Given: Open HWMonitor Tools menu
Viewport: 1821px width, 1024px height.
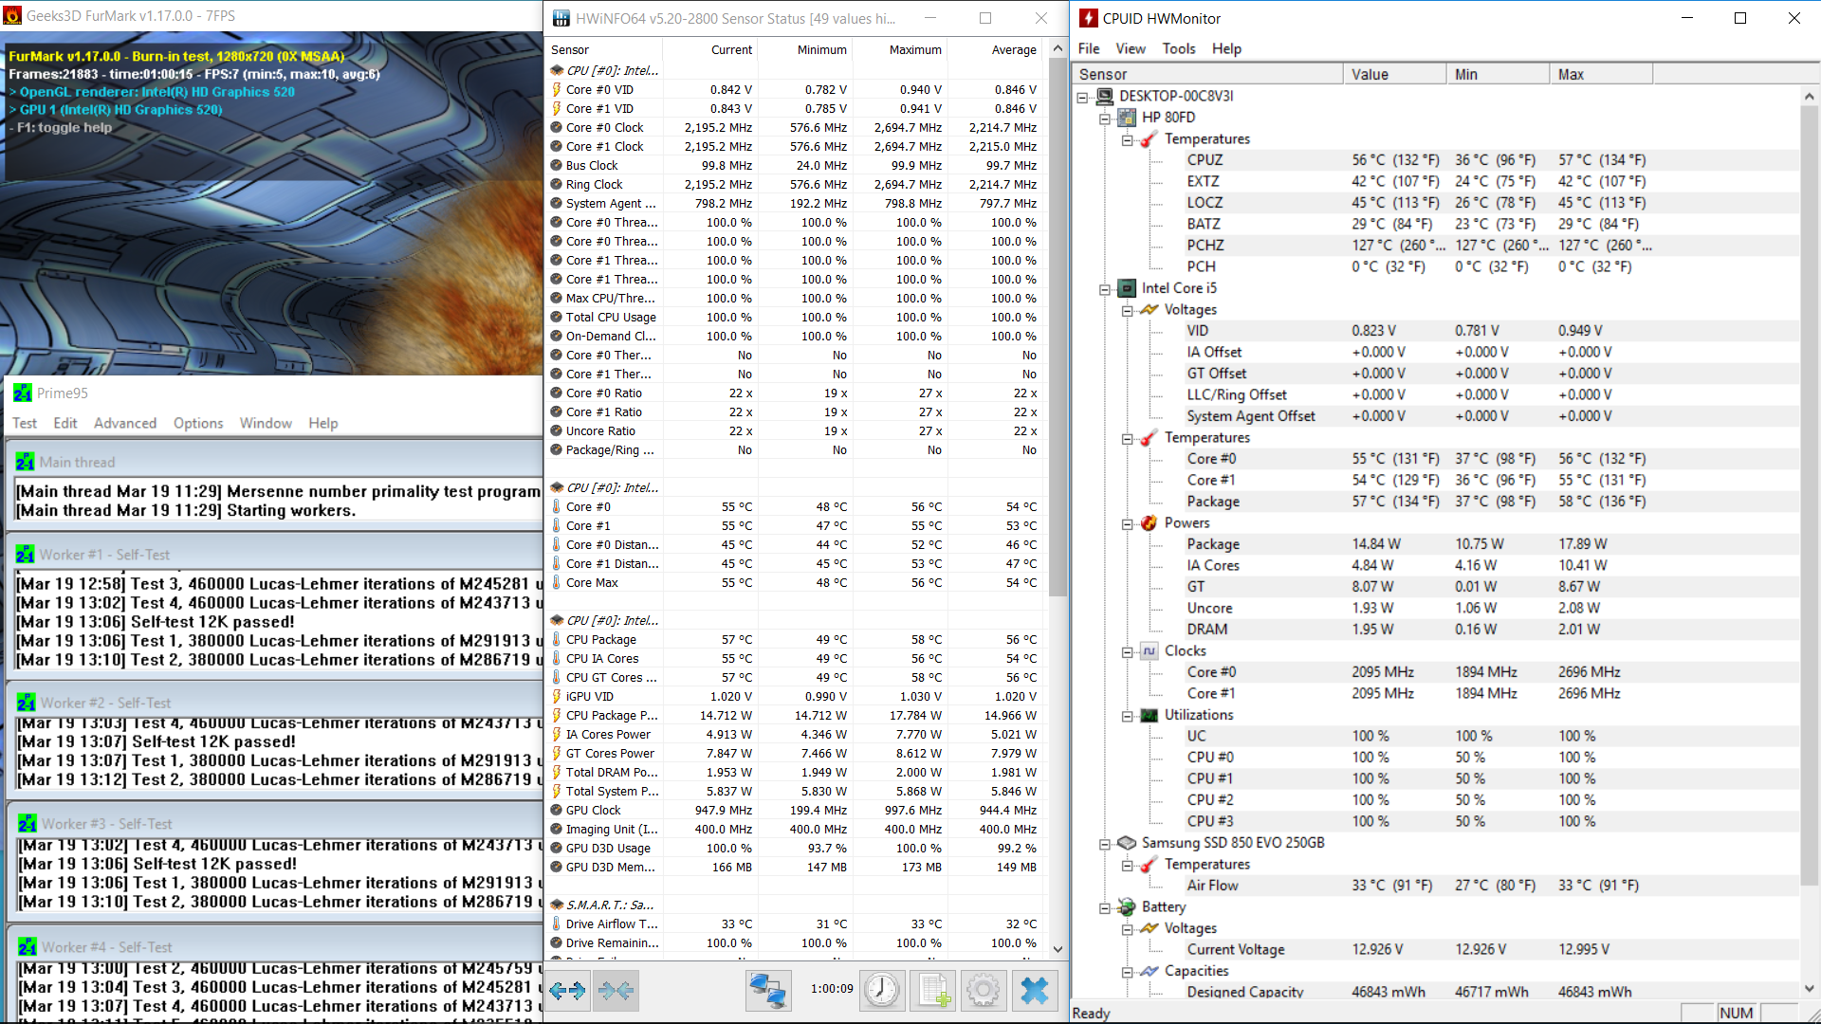Looking at the screenshot, I should 1179,48.
